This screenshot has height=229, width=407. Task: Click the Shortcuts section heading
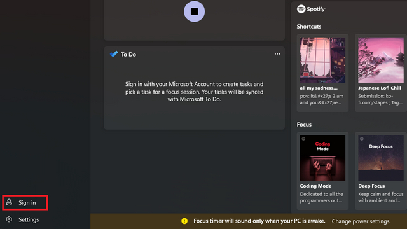[309, 27]
